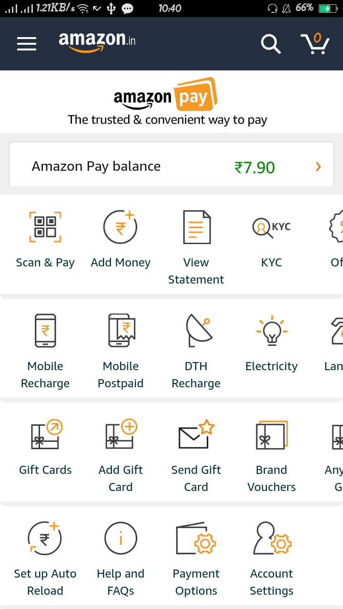Open the shopping cart

click(315, 43)
